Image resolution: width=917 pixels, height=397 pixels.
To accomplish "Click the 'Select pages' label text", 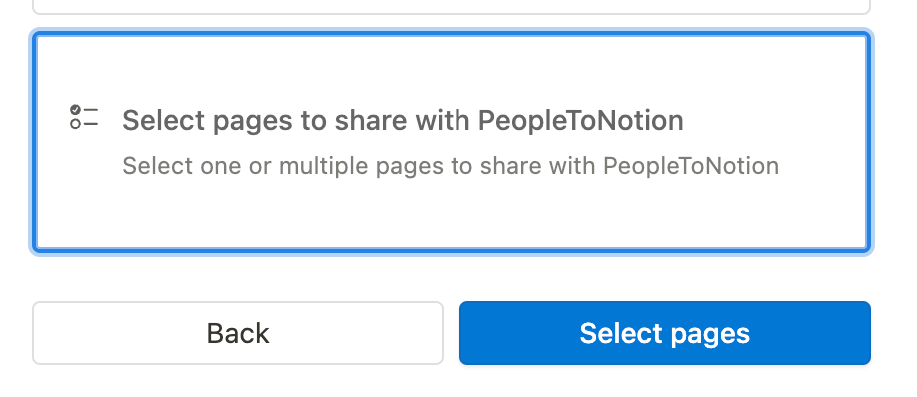I will coord(665,334).
